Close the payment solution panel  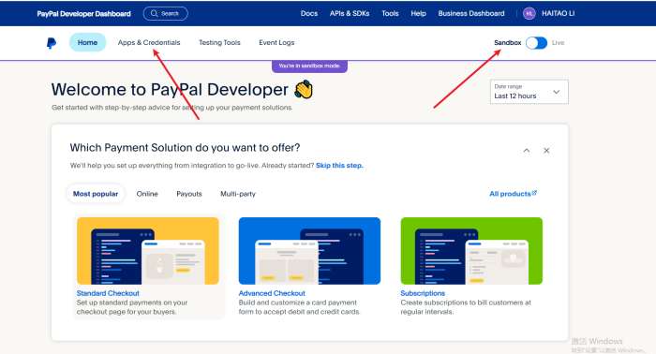point(546,151)
